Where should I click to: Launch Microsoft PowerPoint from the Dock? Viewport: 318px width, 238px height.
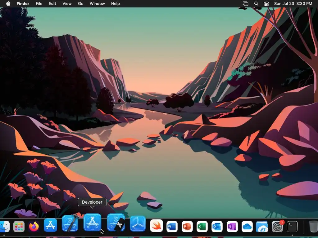[x=187, y=226]
